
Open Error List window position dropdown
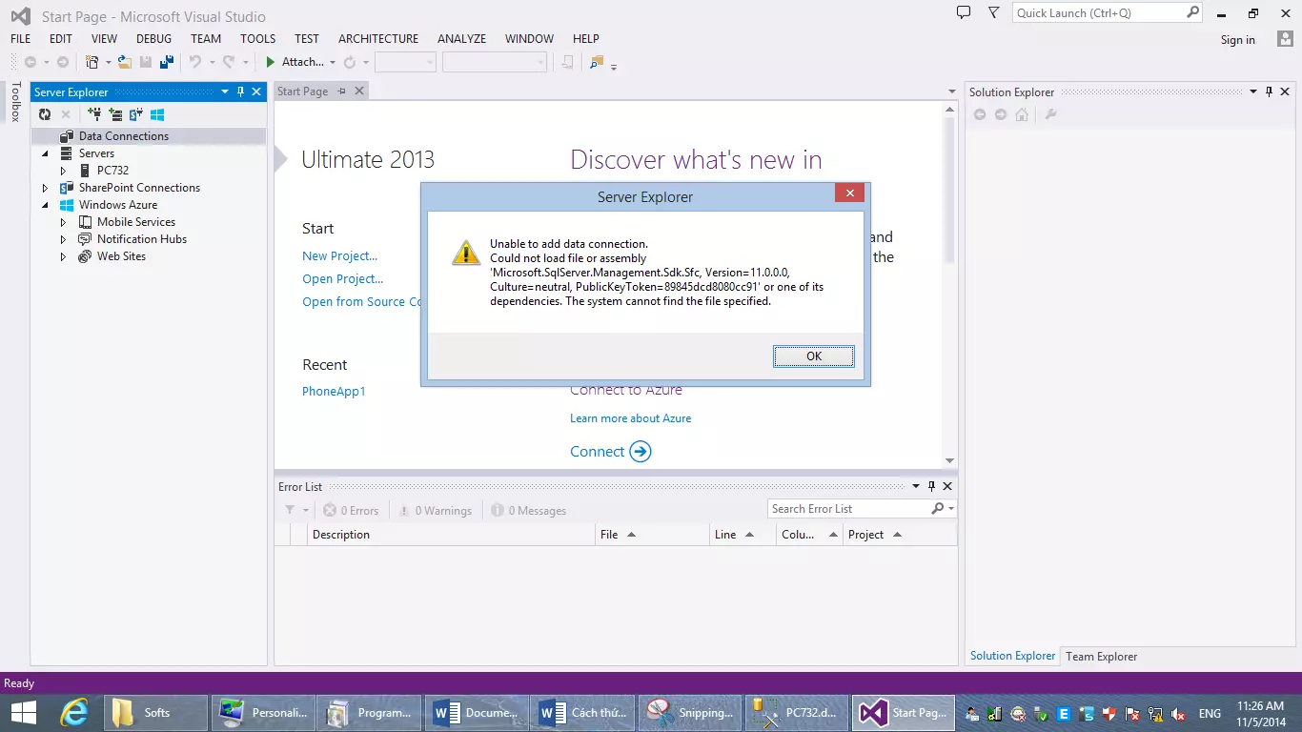(x=915, y=486)
